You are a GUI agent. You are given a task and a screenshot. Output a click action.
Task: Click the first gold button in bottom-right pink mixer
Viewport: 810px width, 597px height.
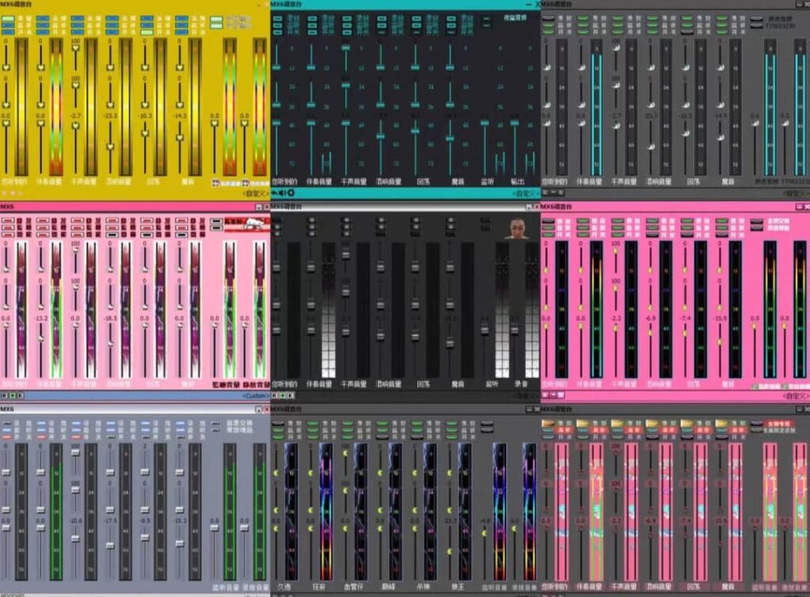pos(547,424)
